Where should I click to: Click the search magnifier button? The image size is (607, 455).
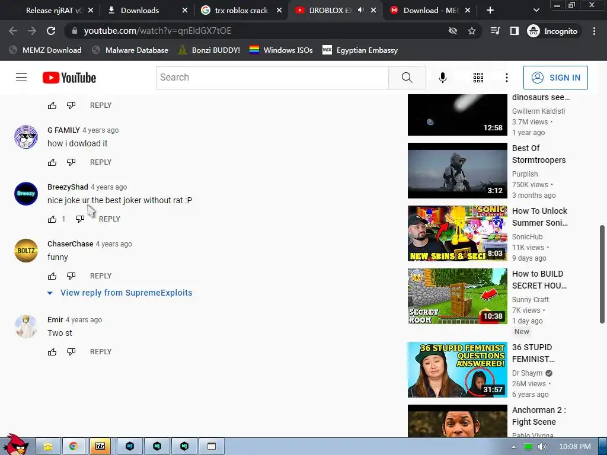coord(407,78)
